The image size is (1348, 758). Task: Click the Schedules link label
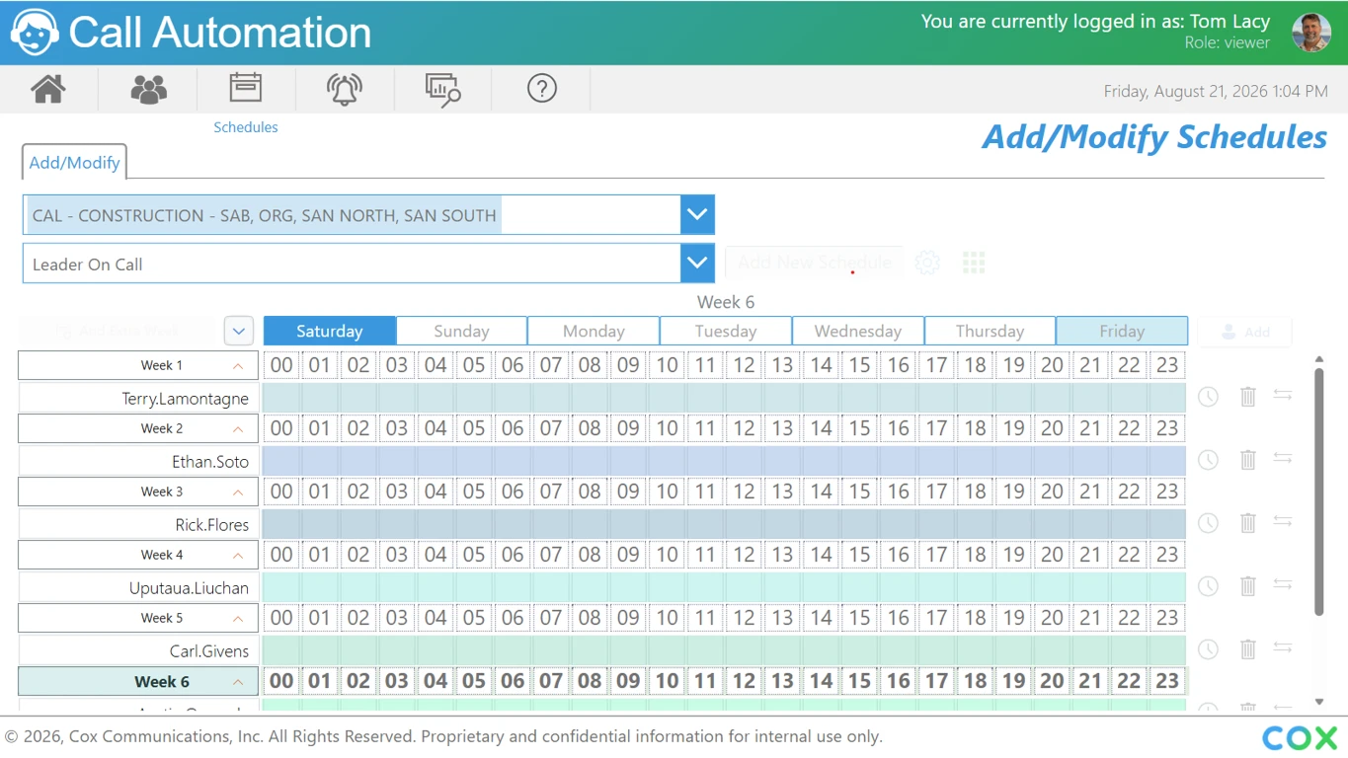246,127
